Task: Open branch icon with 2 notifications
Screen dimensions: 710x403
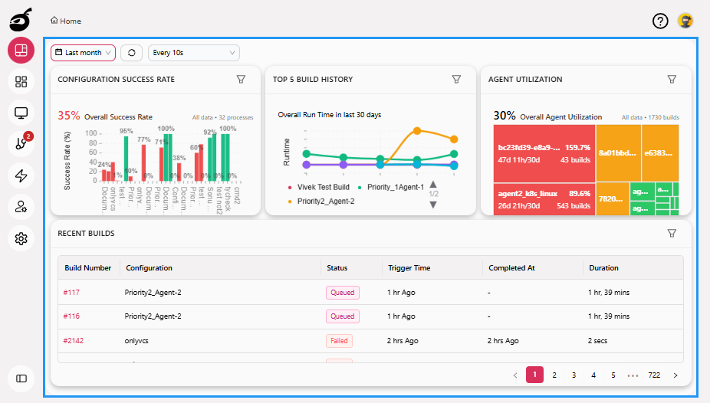Action: point(21,144)
